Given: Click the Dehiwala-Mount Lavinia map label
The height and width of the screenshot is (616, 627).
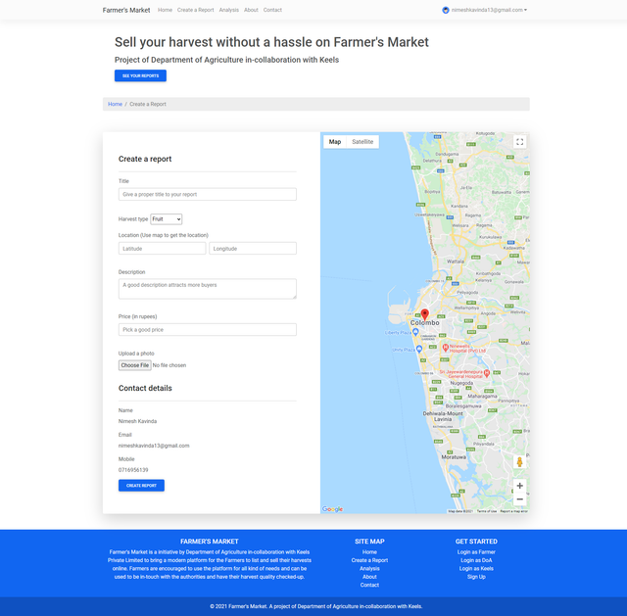Looking at the screenshot, I should pos(443,416).
